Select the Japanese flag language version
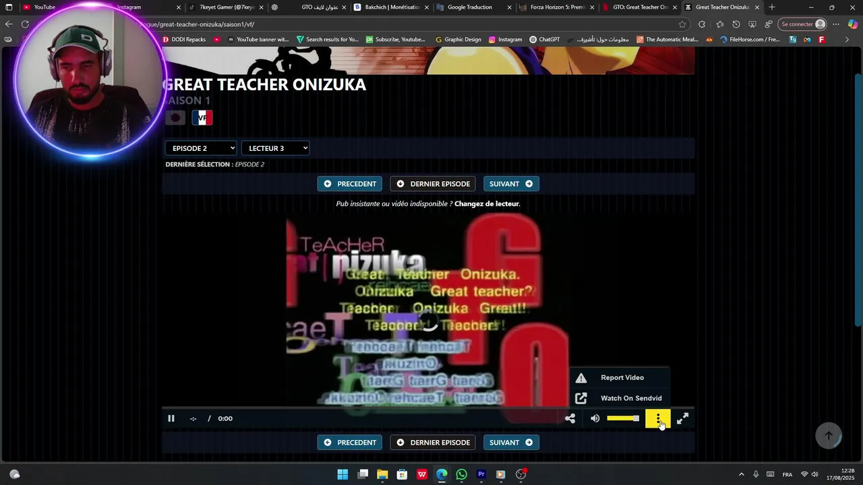The image size is (863, 485). (x=175, y=118)
